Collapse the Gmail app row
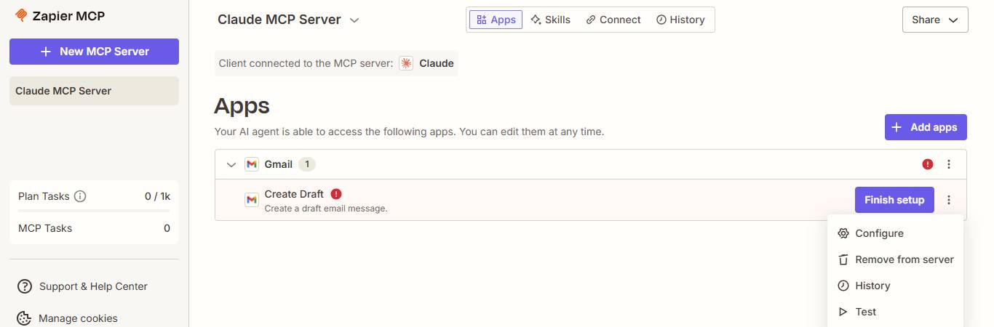Screen dimensions: 994x327 coord(231,165)
